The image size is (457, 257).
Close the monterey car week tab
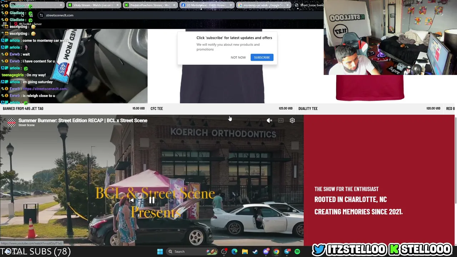288,5
